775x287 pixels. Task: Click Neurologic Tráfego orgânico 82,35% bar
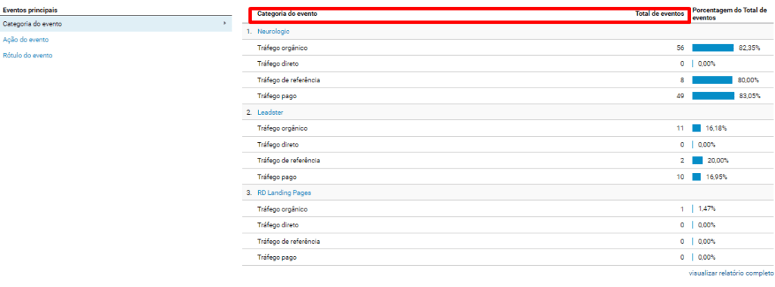[713, 48]
